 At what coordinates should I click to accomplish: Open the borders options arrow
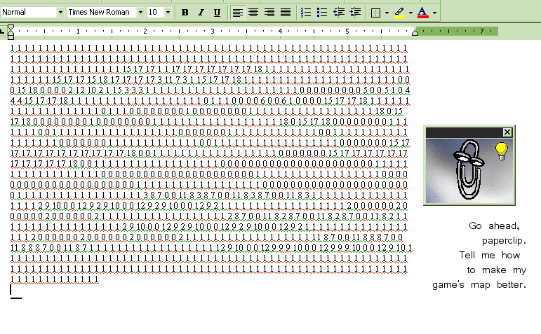pyautogui.click(x=386, y=13)
